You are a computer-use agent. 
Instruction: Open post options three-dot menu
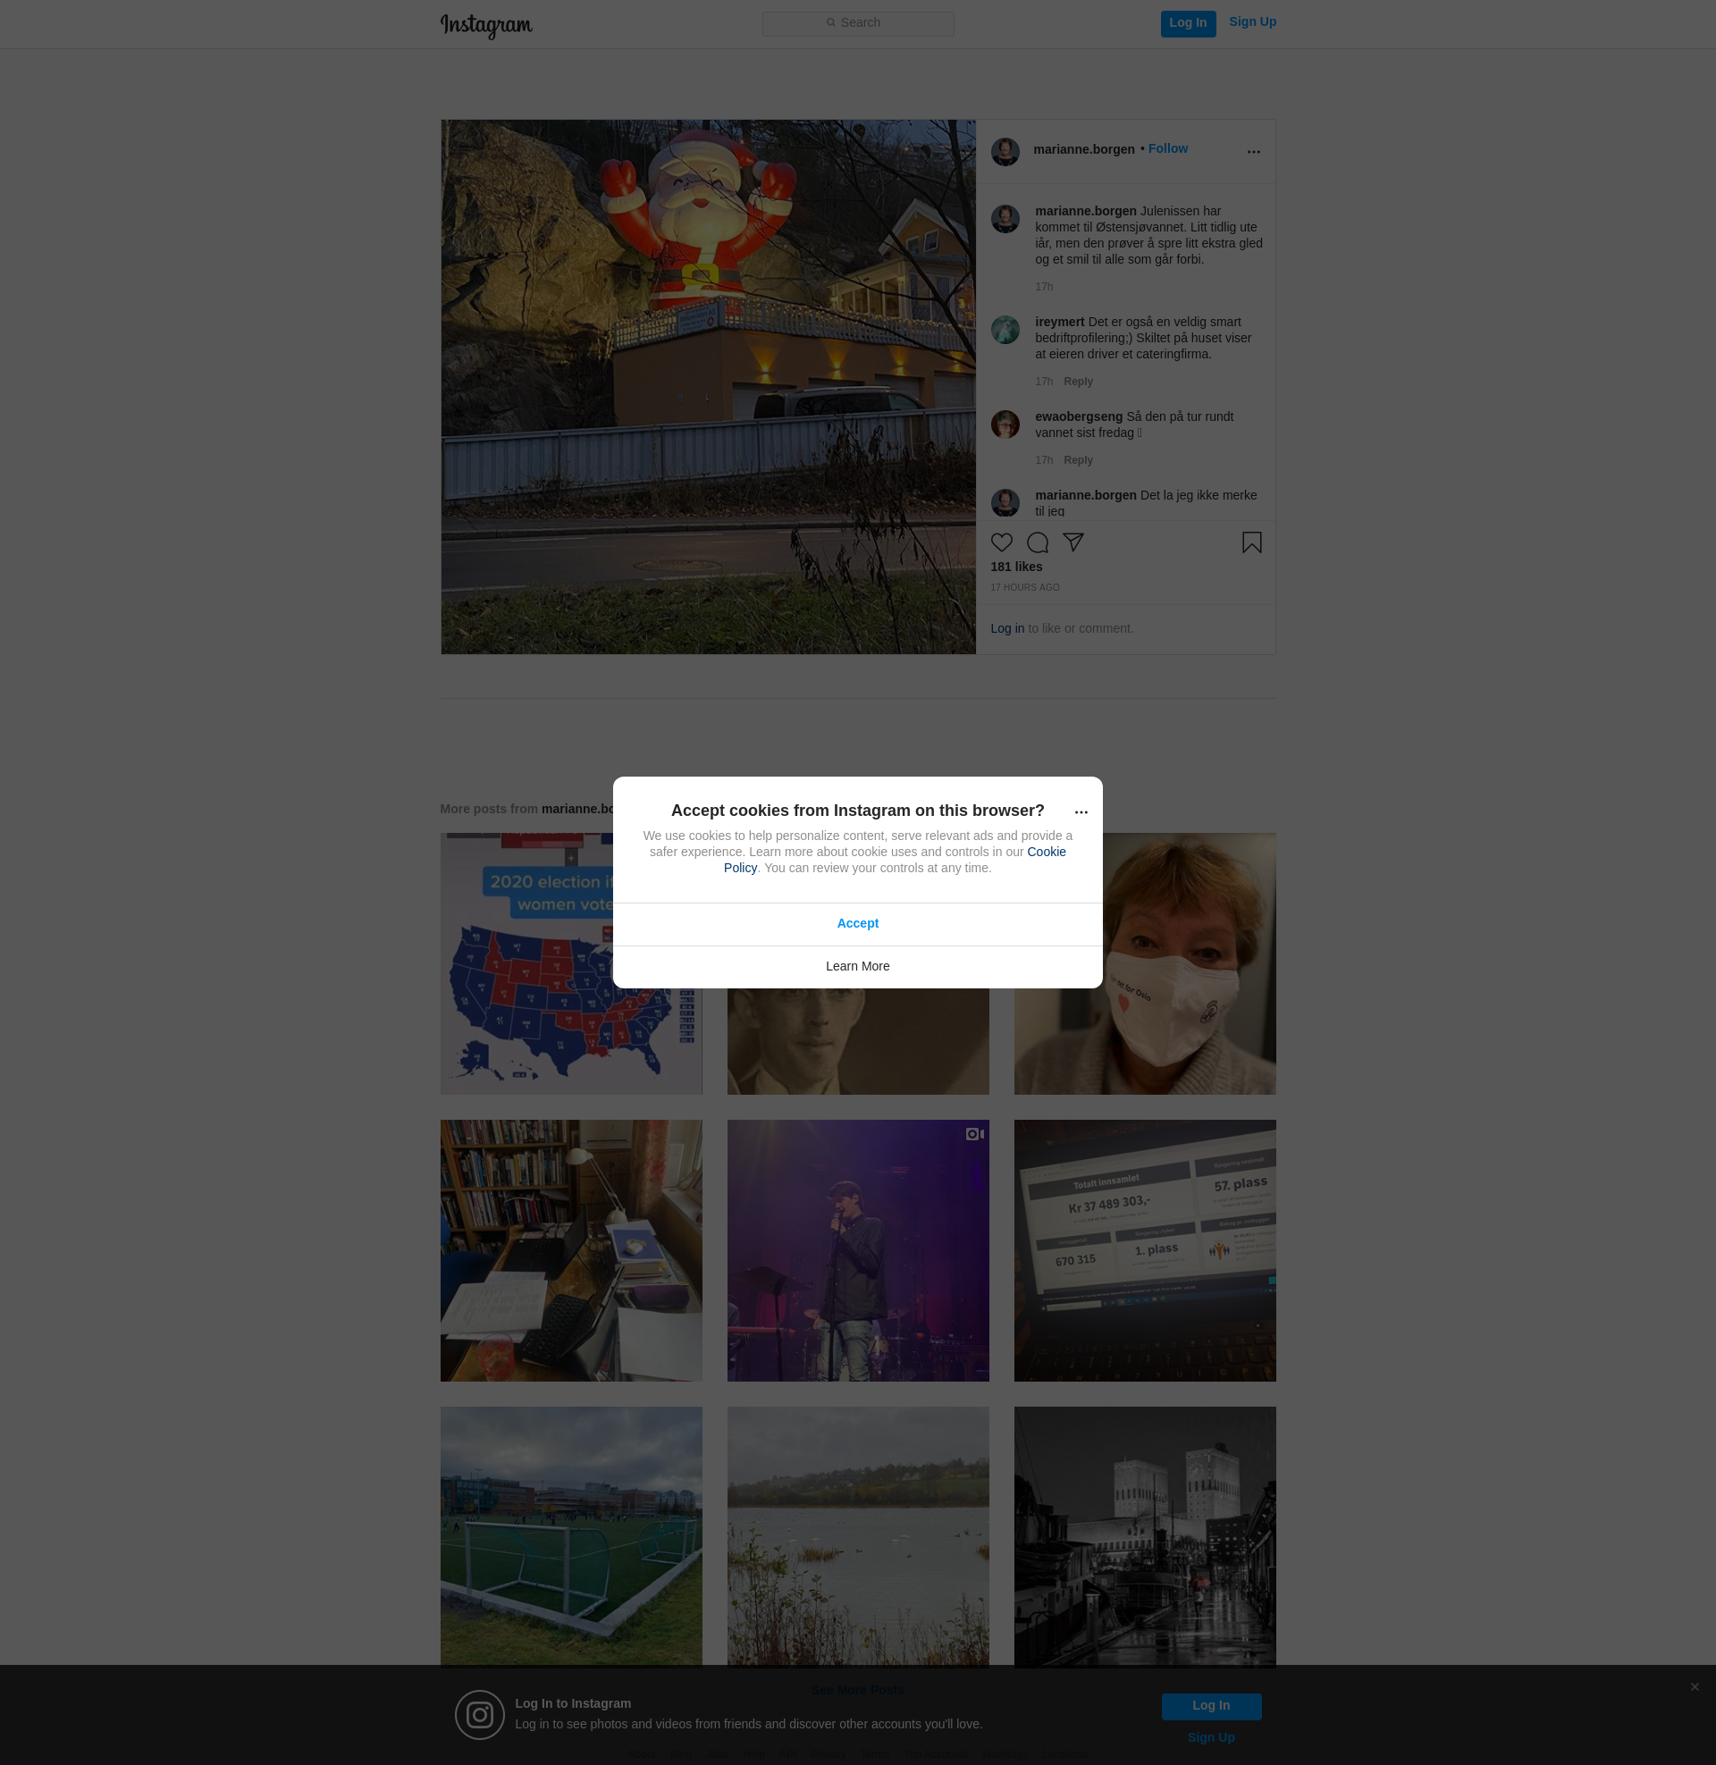point(1253,151)
